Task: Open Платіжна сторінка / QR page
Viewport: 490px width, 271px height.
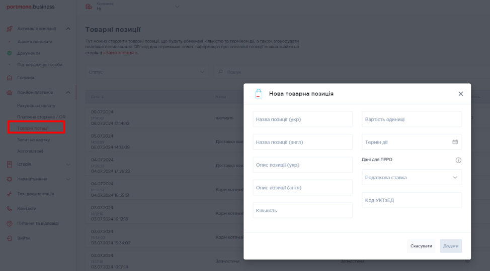Action: [41, 117]
